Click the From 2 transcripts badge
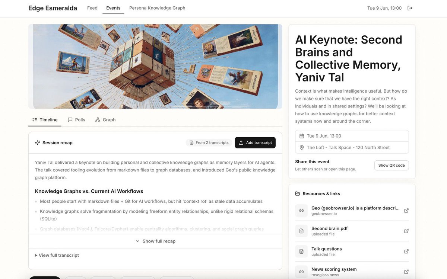Viewport: 447px width, 279px height. tap(209, 142)
